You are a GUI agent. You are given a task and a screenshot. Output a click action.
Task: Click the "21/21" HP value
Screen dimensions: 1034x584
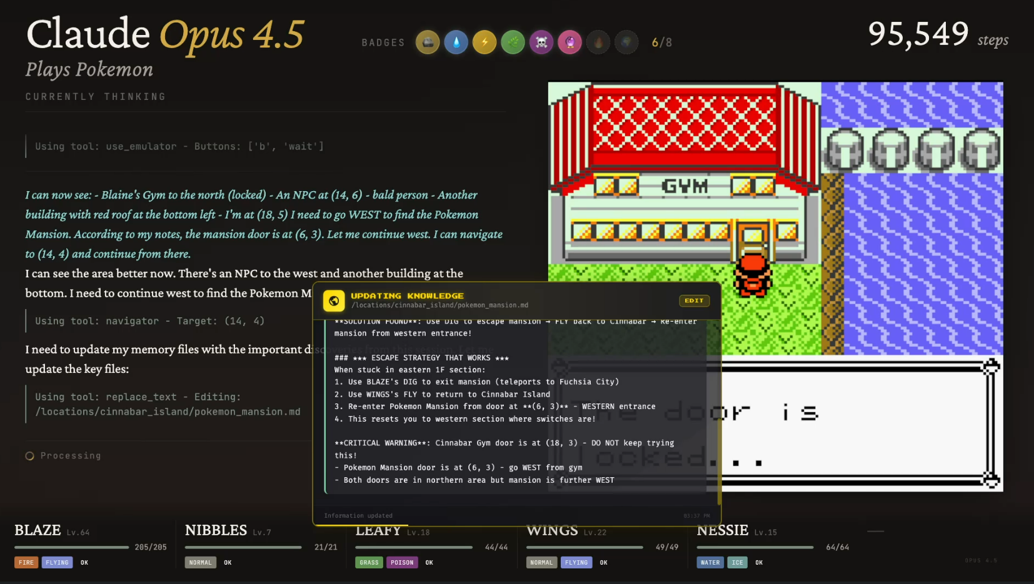(x=326, y=547)
